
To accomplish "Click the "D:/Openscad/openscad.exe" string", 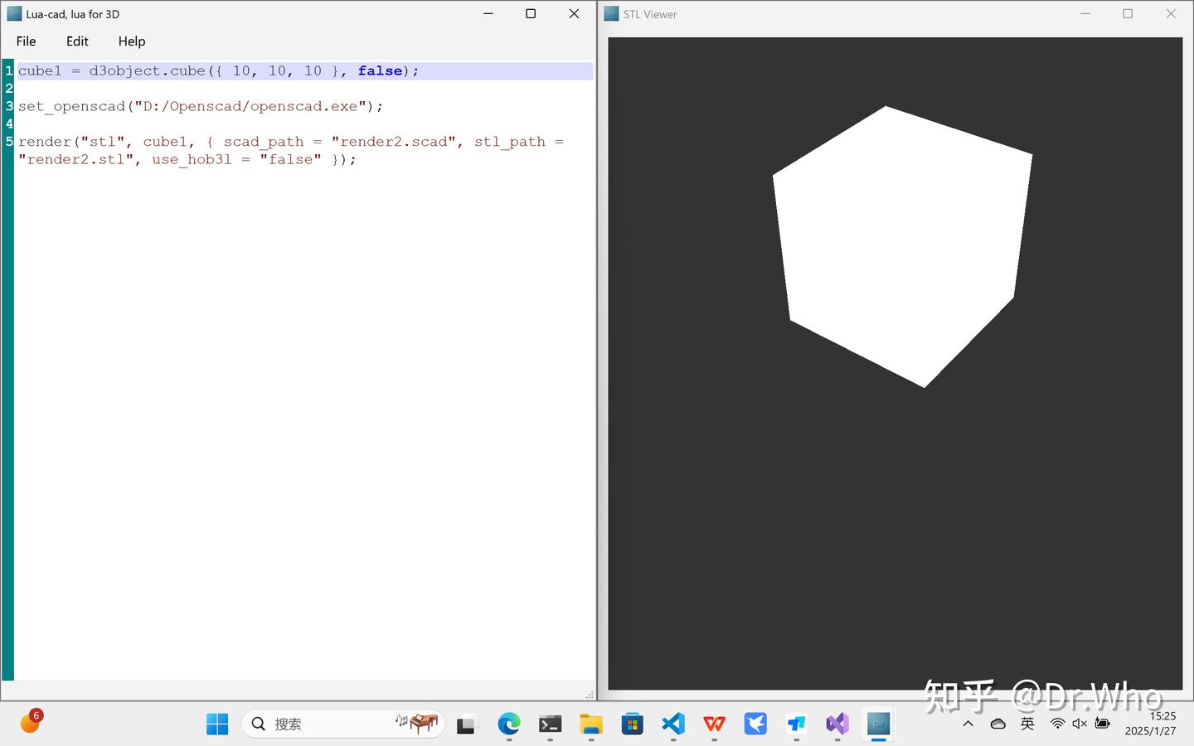I will pos(250,107).
